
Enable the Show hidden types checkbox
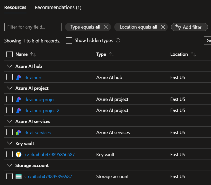[x=69, y=40]
